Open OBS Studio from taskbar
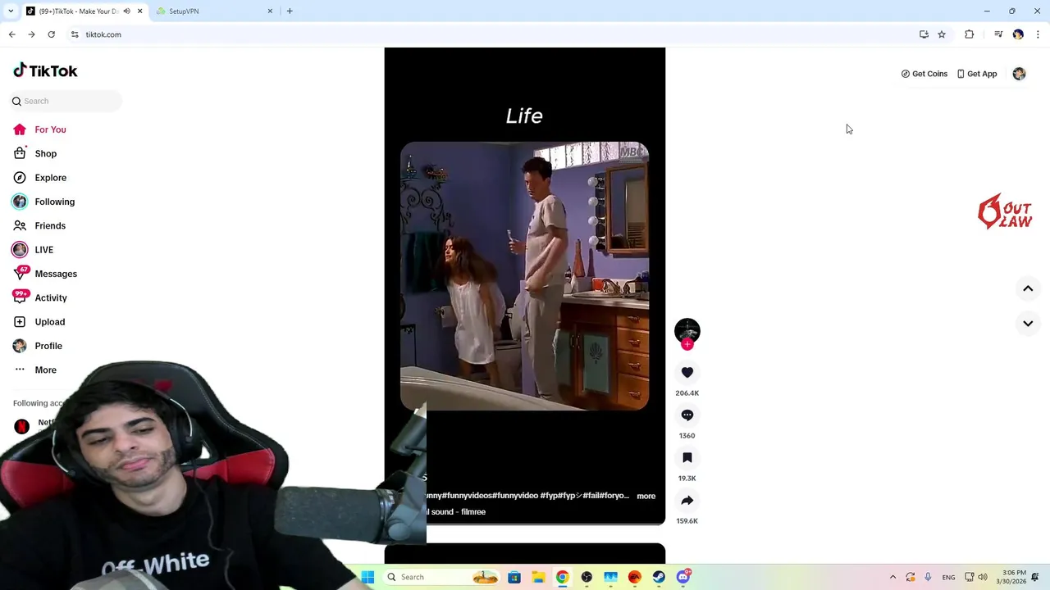The width and height of the screenshot is (1050, 590). click(587, 577)
